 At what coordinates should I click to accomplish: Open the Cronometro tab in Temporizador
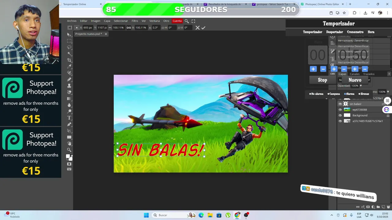pos(355,32)
